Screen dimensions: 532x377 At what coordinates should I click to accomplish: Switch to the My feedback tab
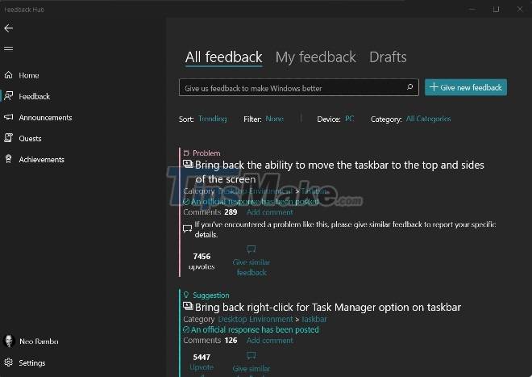[315, 57]
